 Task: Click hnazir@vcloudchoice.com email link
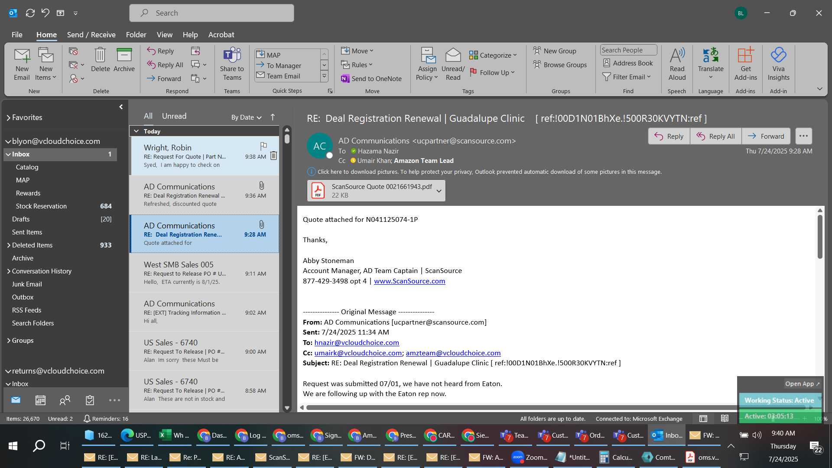[357, 342]
